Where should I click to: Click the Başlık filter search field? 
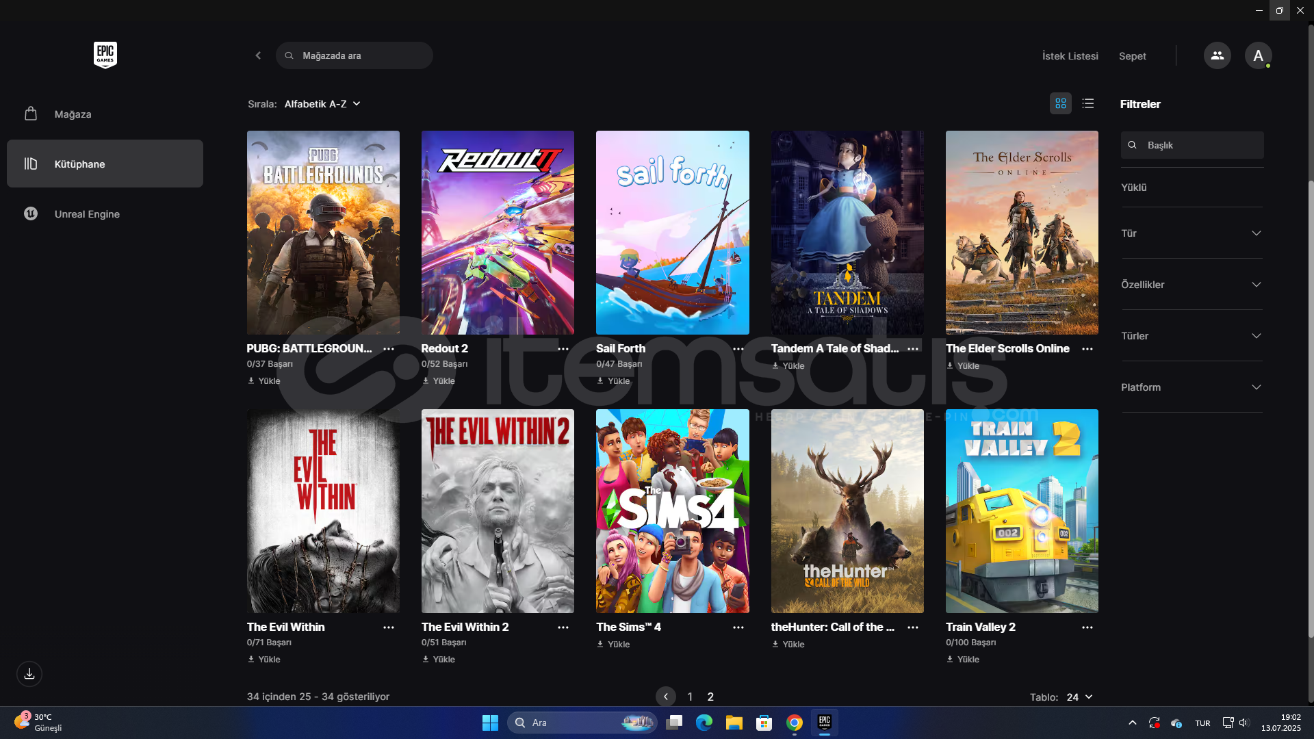tap(1192, 145)
